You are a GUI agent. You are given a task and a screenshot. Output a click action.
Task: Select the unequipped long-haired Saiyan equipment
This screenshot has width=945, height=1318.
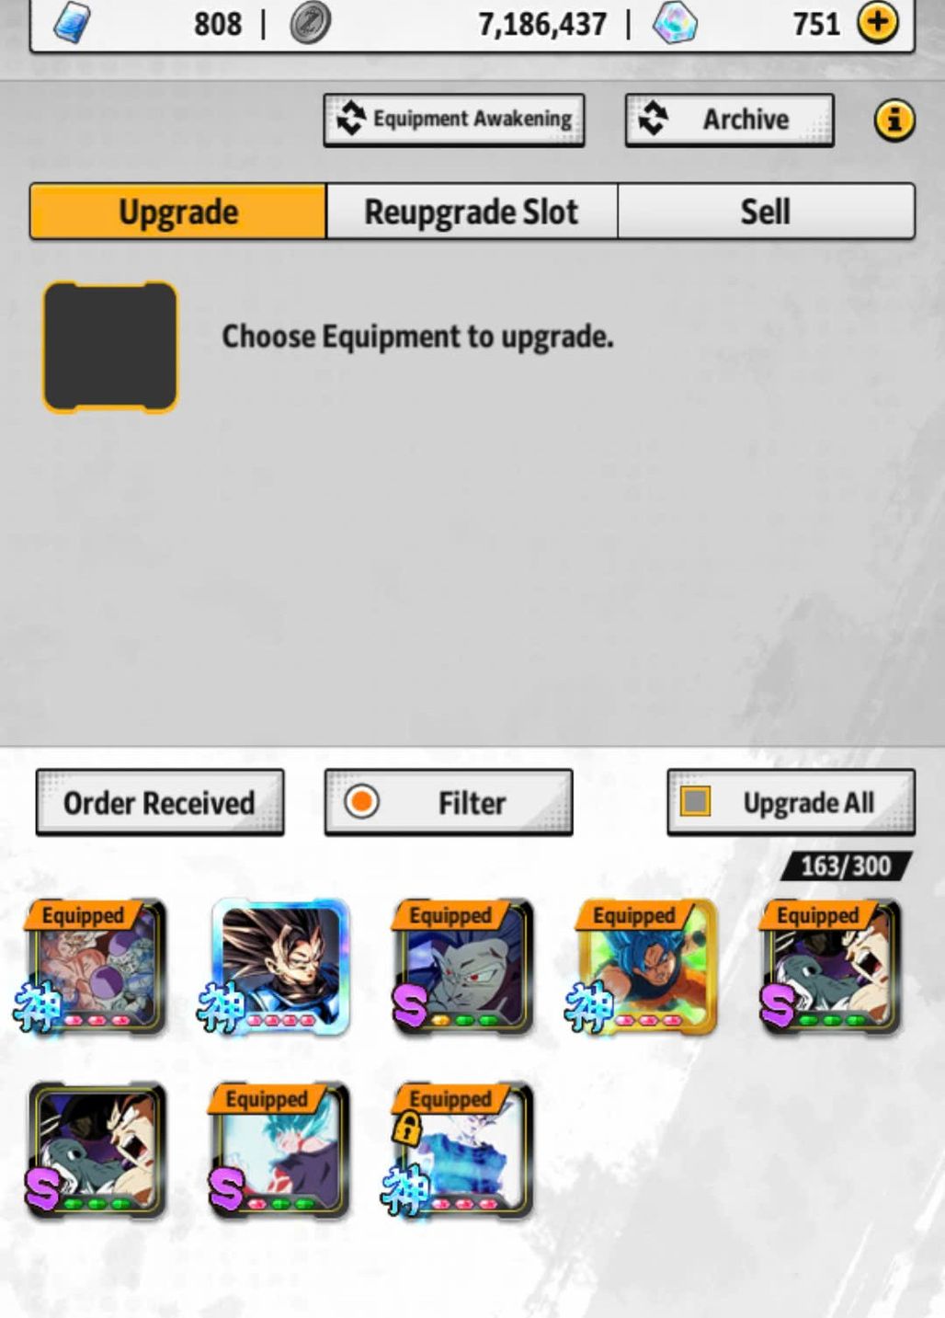(280, 967)
